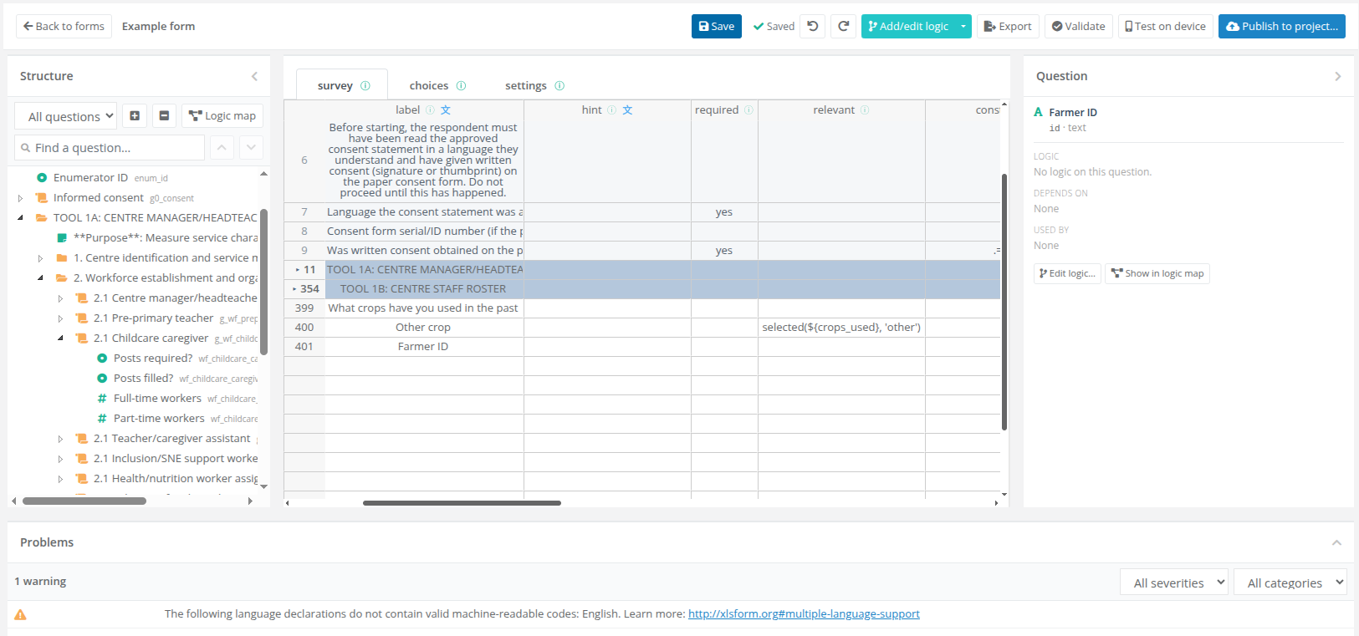Expand Informed consent tree node

[x=20, y=198]
